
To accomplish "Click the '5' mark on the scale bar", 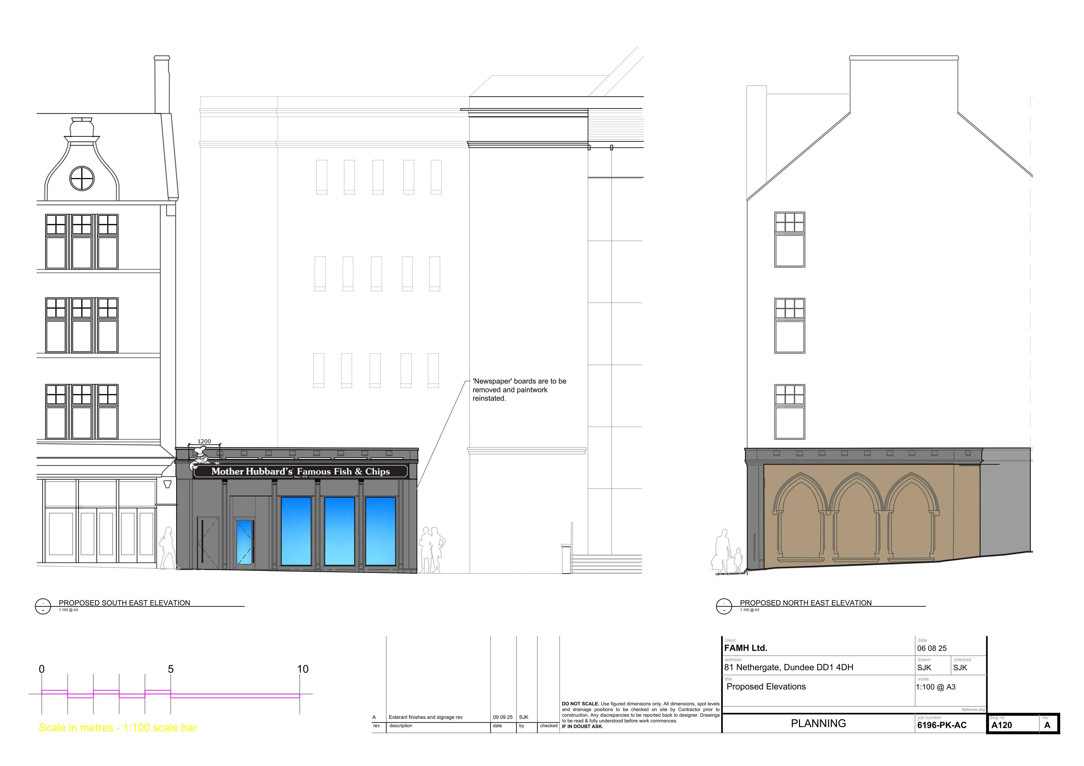I will tap(170, 669).
